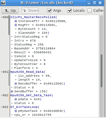Screen dimensions: 106x118
Task: Expand the SendBuffer local variable
Action: pyautogui.click(x=12, y=91)
